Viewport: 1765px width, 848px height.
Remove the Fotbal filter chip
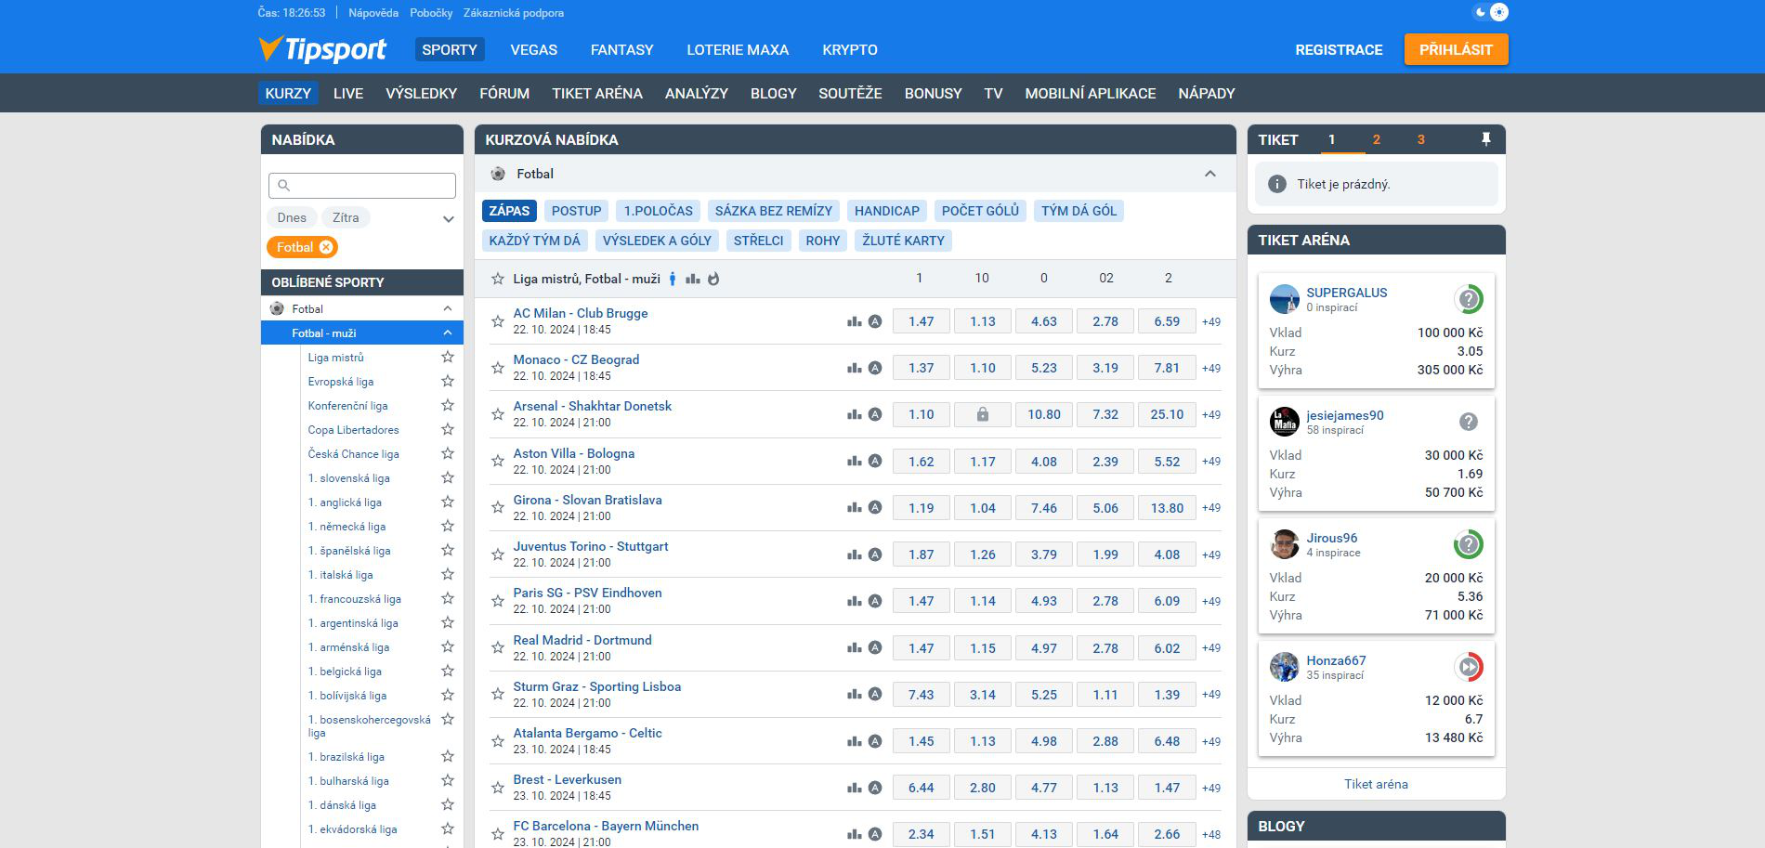pos(326,247)
